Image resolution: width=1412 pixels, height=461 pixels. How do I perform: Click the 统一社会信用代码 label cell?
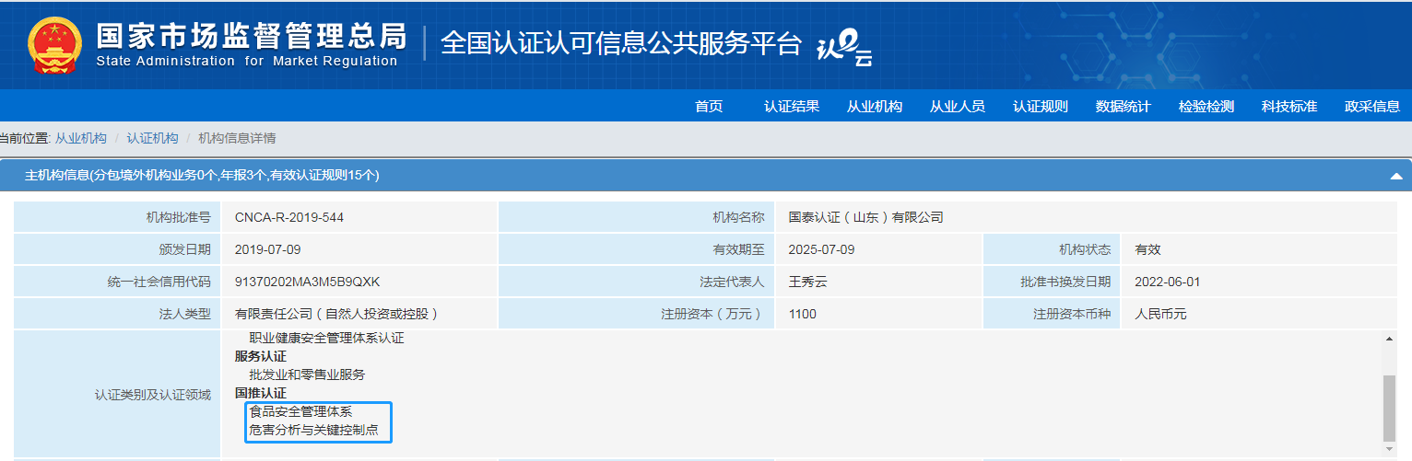(x=117, y=282)
